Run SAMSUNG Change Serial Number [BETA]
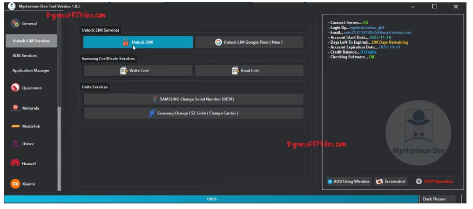Screen dimensions: 473x209 pos(193,99)
